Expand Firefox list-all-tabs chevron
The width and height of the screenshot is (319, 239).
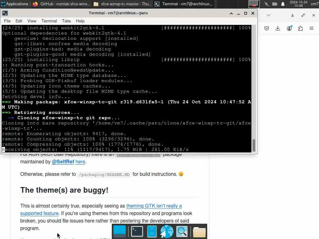tap(269, 15)
